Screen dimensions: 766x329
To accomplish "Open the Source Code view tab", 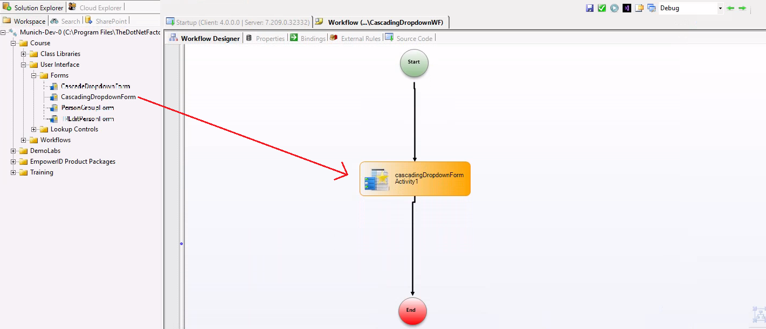I will [x=409, y=38].
